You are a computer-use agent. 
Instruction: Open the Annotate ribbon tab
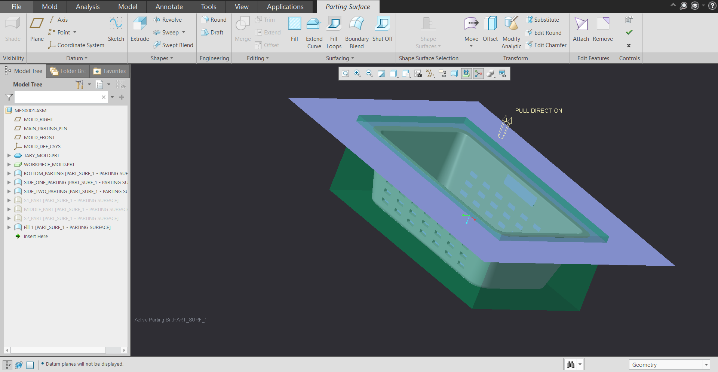[x=169, y=7]
